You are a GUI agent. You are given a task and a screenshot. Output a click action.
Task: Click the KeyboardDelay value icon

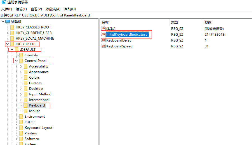(x=103, y=40)
